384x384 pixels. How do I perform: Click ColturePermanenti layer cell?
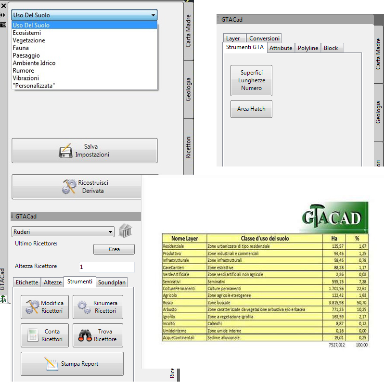[x=185, y=289]
